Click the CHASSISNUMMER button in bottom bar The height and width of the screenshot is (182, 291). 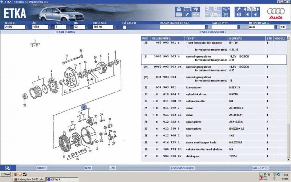(x=183, y=168)
